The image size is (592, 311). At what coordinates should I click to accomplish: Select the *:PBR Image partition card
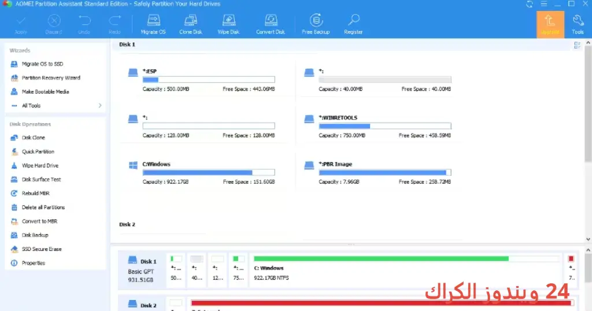(378, 172)
